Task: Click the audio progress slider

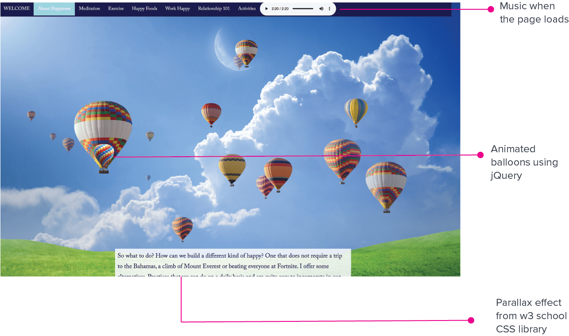Action: (303, 8)
